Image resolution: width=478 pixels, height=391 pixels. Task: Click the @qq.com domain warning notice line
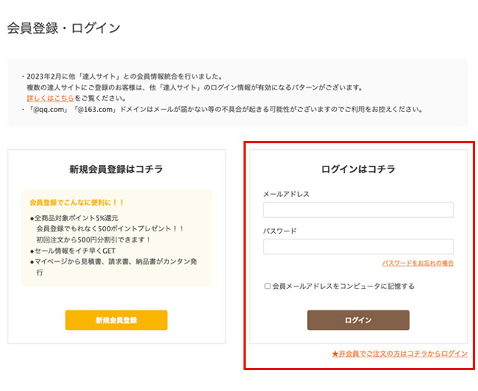click(x=224, y=110)
